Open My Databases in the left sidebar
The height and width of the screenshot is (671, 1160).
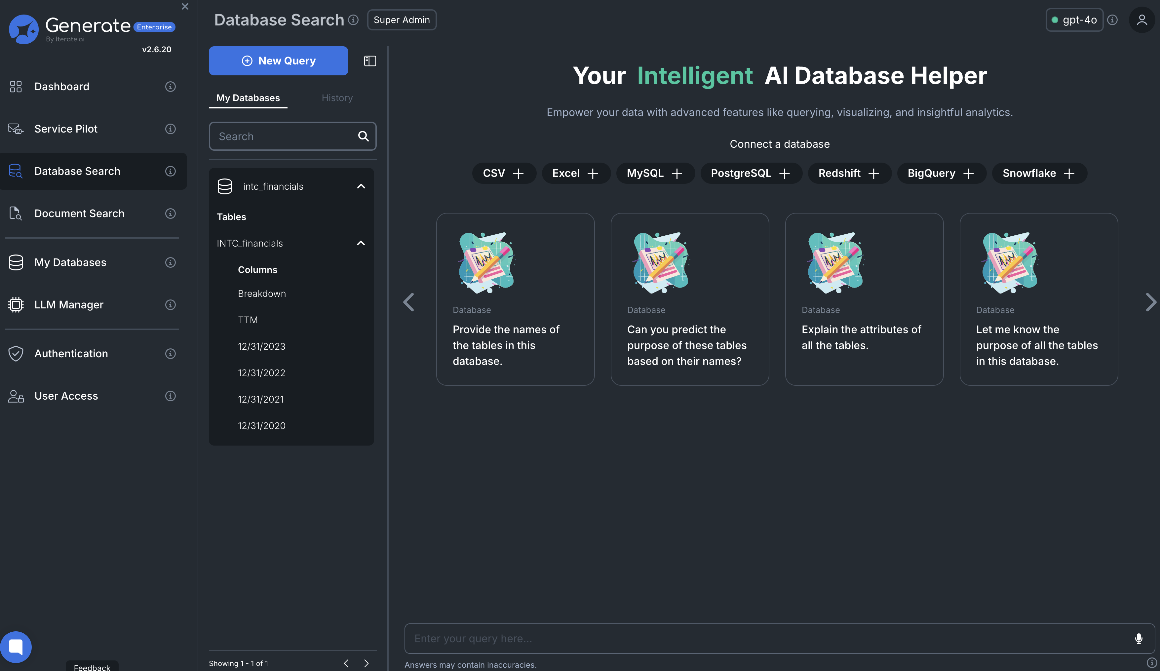click(70, 262)
